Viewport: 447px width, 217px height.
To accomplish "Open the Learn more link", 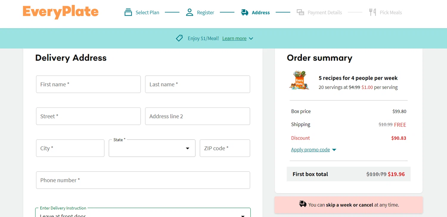I will tap(234, 38).
